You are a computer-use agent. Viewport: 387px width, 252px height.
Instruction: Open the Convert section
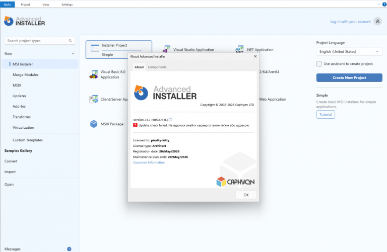11,161
